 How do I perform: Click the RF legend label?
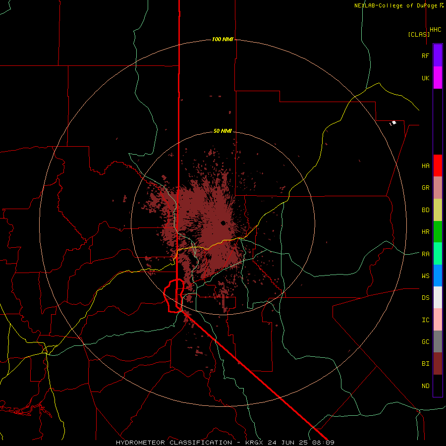pyautogui.click(x=425, y=56)
